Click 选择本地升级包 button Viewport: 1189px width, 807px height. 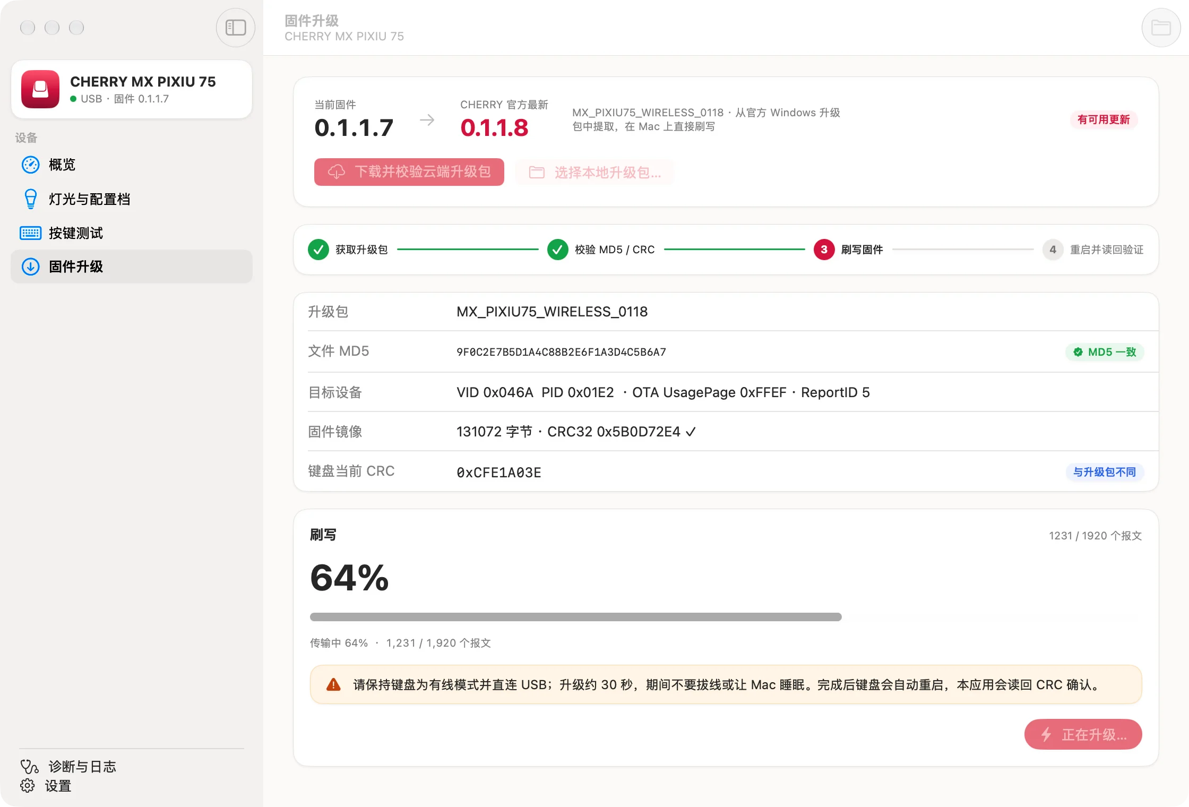coord(594,173)
